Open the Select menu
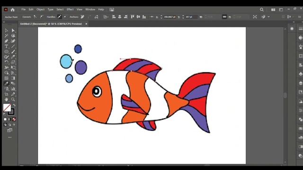303x170 pixels. pyautogui.click(x=60, y=9)
